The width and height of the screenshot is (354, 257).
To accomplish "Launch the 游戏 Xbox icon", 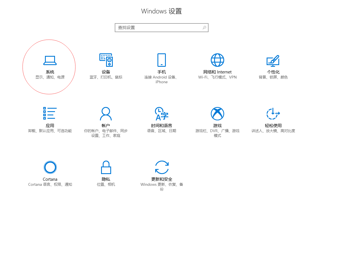I will coord(217,114).
